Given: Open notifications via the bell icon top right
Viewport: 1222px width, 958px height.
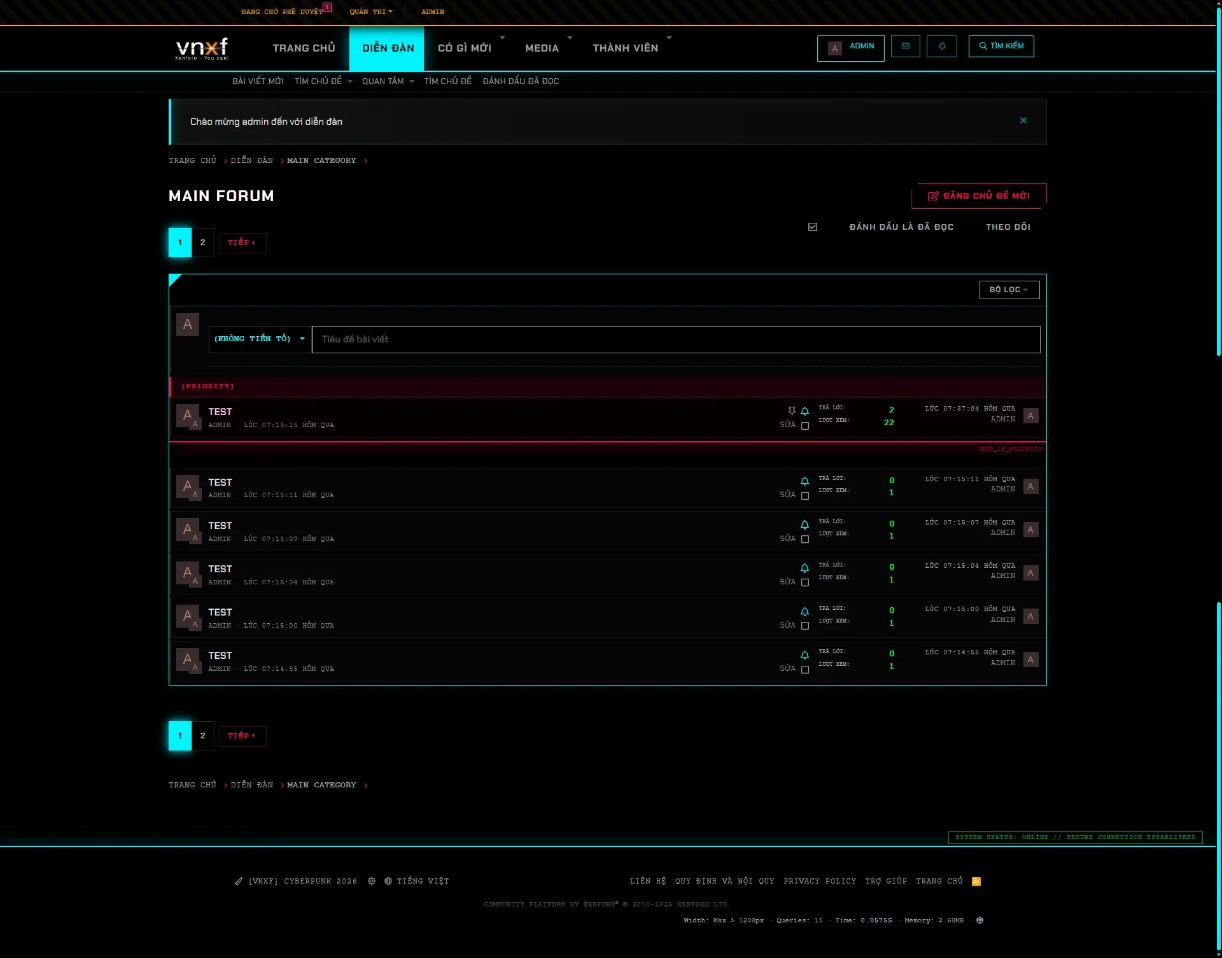Looking at the screenshot, I should pyautogui.click(x=942, y=46).
